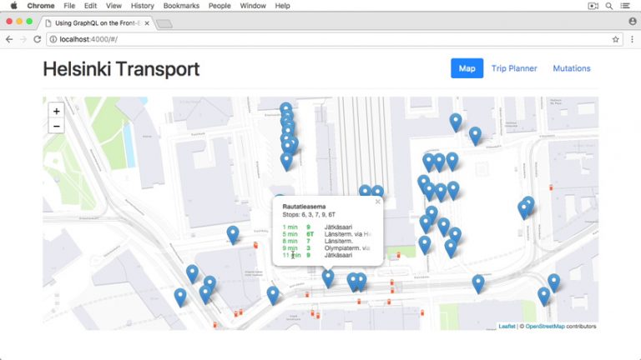Click the Using GraphQL on the Front-End tab
The height and width of the screenshot is (360, 641).
(98, 23)
